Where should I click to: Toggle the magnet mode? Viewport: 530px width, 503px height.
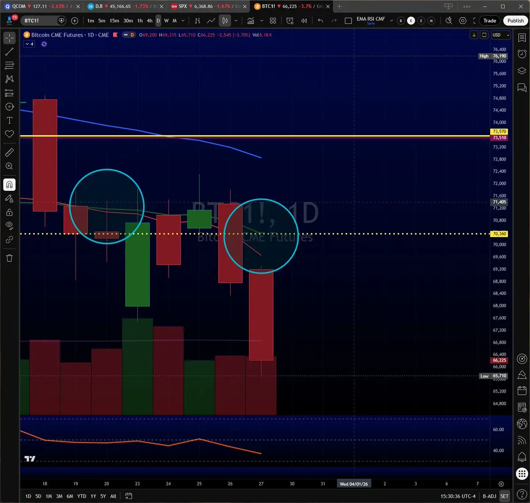[9, 185]
